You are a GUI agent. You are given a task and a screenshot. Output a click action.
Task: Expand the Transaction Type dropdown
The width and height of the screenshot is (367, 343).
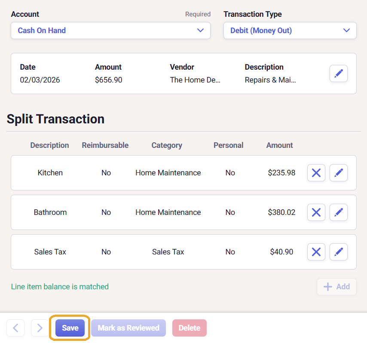290,31
